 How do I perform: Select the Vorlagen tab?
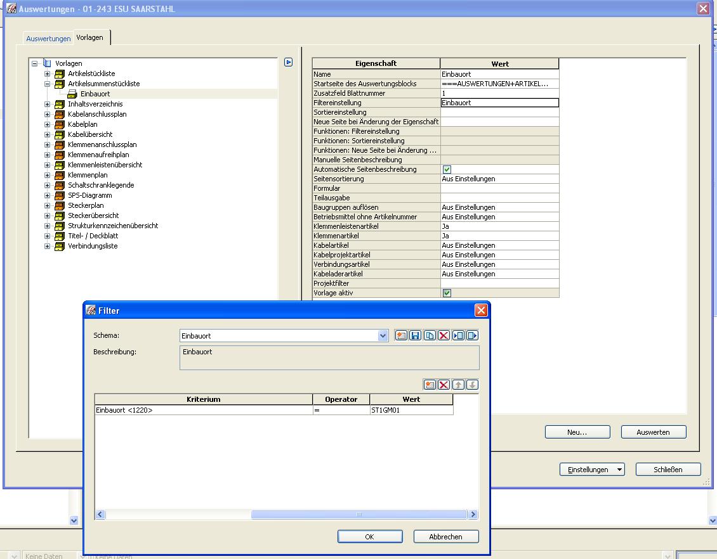[x=90, y=37]
